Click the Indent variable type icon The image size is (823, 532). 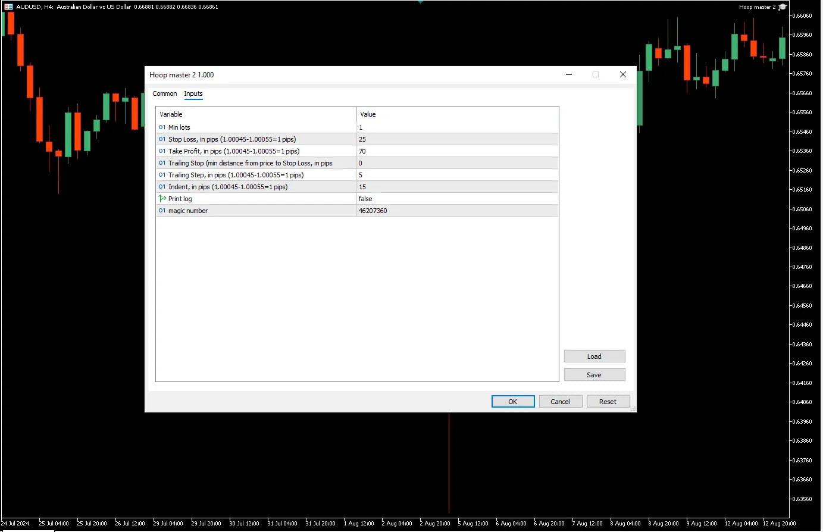coord(162,187)
